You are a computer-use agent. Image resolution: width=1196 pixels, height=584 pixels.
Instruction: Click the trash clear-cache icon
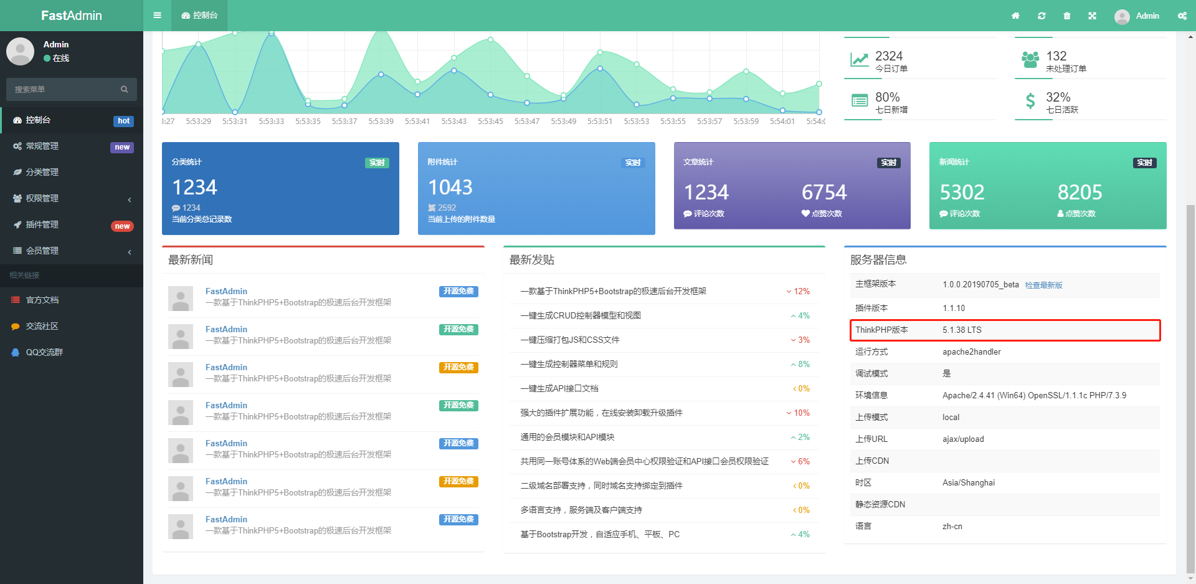pos(1067,16)
